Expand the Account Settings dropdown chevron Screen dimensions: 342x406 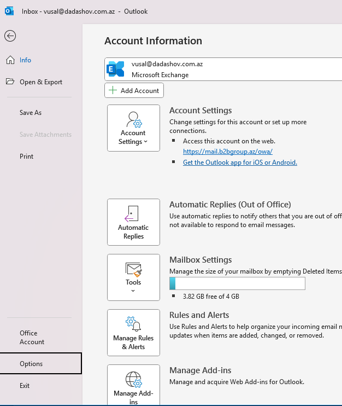click(146, 142)
